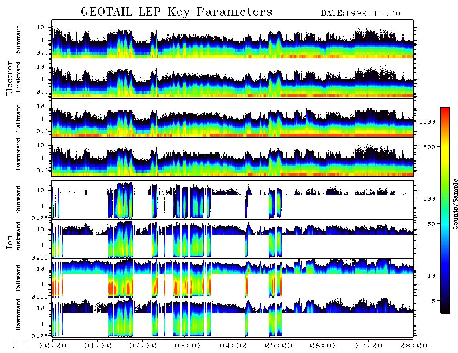This screenshot has height=353, width=458.
Task: Click the "U T" time axis label
Action: point(20,346)
